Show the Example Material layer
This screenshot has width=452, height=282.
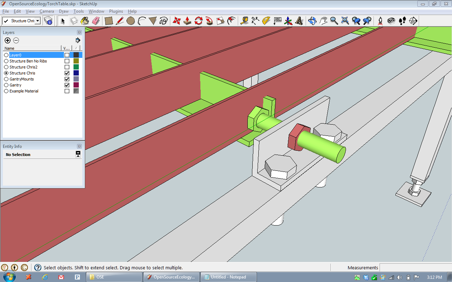point(67,91)
